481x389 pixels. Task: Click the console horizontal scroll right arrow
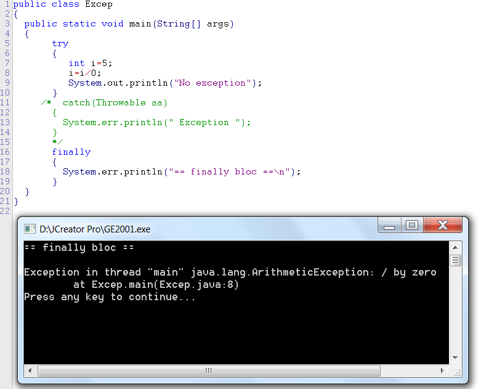coord(442,371)
